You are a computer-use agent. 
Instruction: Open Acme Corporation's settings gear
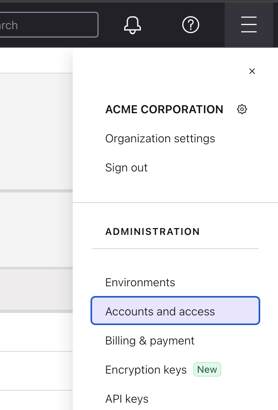point(242,109)
